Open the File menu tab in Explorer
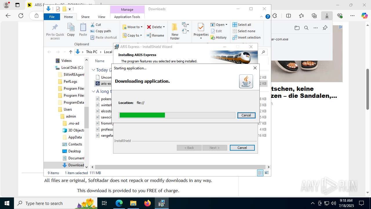This screenshot has height=209, width=371. tap(52, 17)
